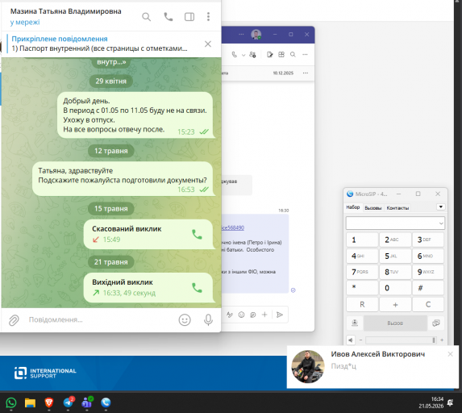Dial digit 5 JKL on MicroSIP keypad
The image size is (462, 413).
point(395,256)
